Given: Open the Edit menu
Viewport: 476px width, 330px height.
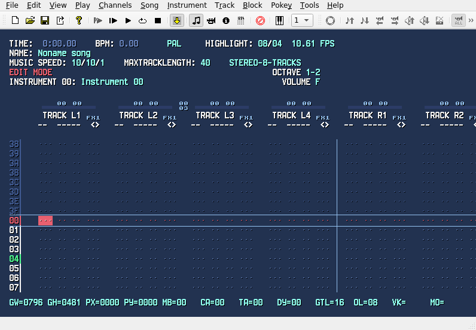Looking at the screenshot, I should pyautogui.click(x=33, y=5).
